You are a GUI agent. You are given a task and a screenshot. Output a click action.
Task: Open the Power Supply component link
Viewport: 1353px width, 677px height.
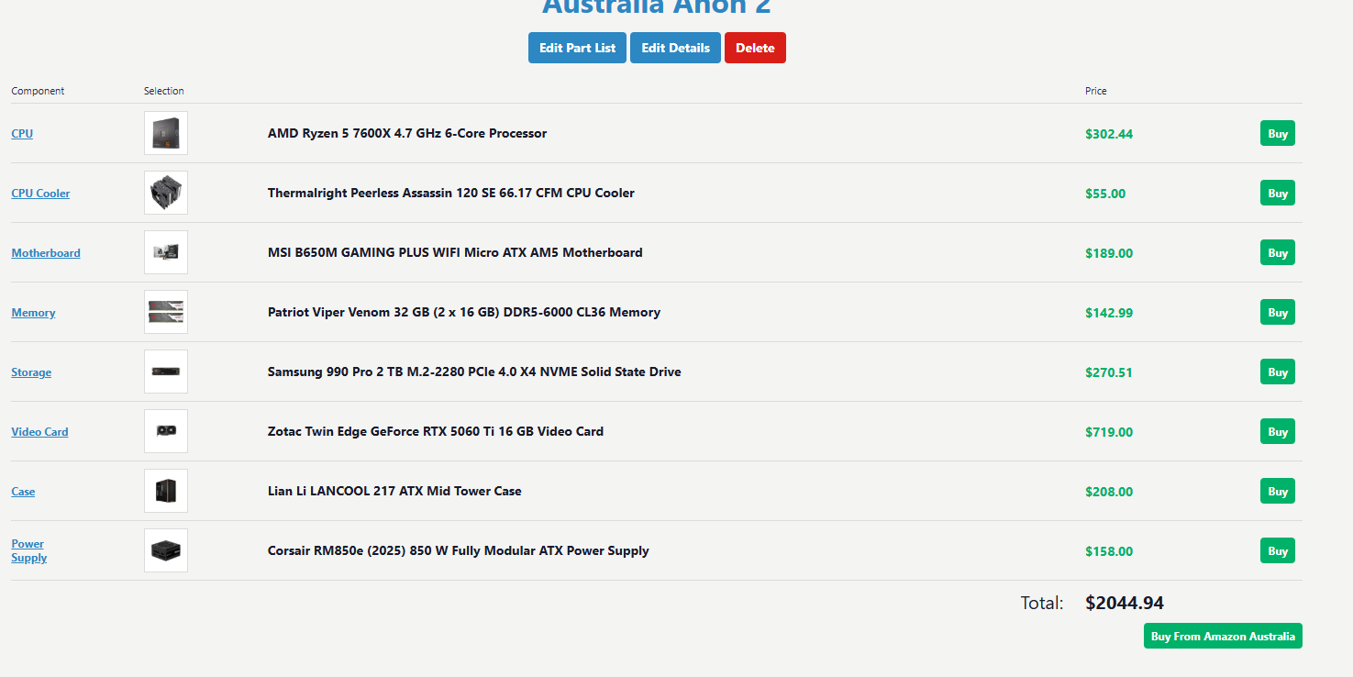tap(28, 550)
